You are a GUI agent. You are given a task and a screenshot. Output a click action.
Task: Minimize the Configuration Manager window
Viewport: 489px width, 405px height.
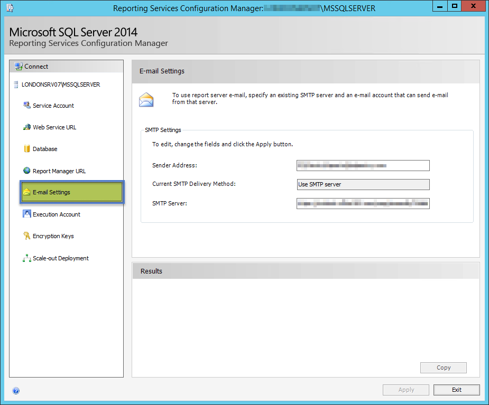pos(440,6)
